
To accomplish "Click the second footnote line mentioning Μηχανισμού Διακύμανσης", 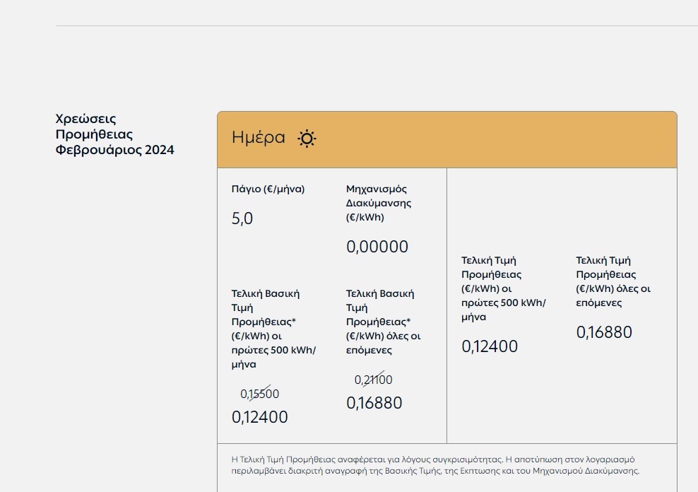I will point(435,471).
